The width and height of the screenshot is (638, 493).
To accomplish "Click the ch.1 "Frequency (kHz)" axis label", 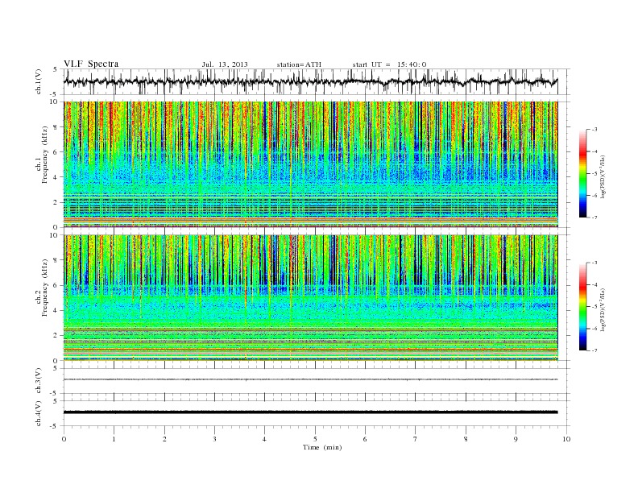I will 44,155.
